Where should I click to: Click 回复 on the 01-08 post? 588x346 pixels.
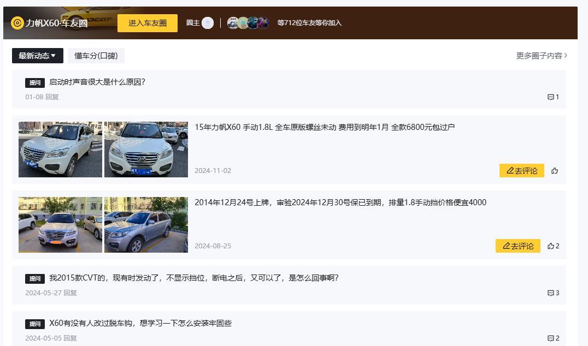[52, 97]
